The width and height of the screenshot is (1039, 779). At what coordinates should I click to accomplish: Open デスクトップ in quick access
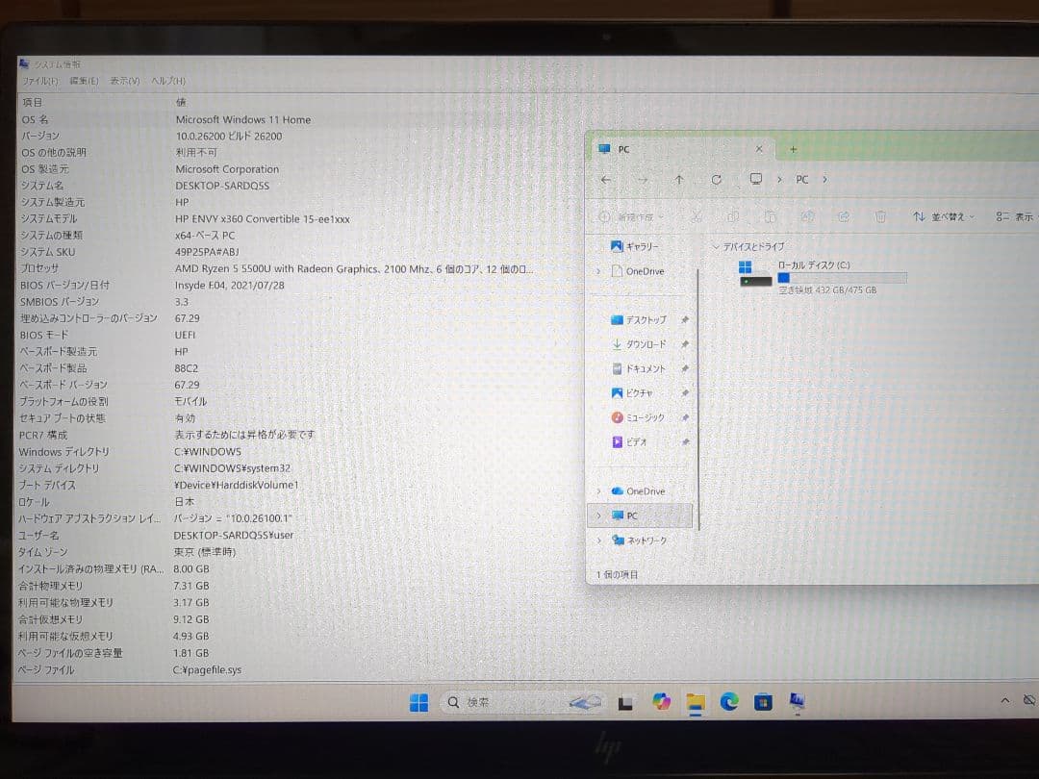coord(638,320)
